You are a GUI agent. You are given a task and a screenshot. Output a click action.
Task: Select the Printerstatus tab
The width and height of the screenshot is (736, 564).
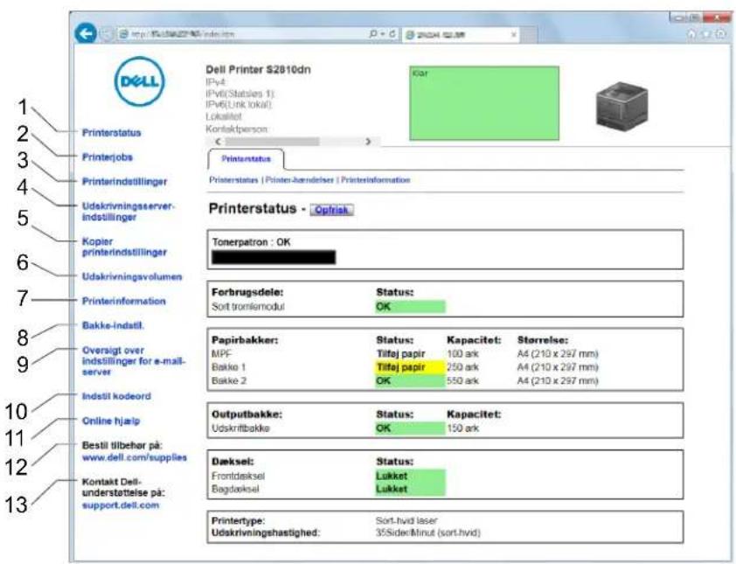pyautogui.click(x=246, y=159)
